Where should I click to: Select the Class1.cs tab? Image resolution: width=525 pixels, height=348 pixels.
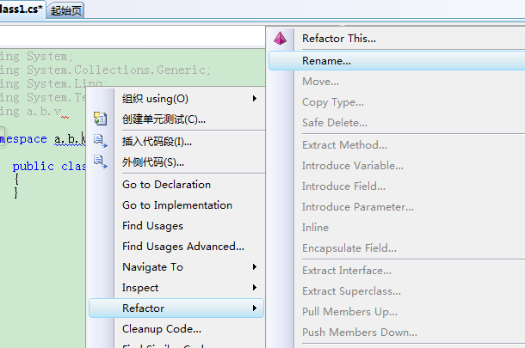22,10
